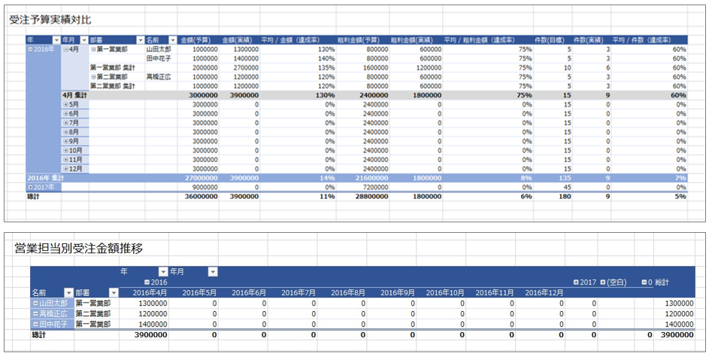Collapse the 田中花子 row in bottom table

coord(35,324)
